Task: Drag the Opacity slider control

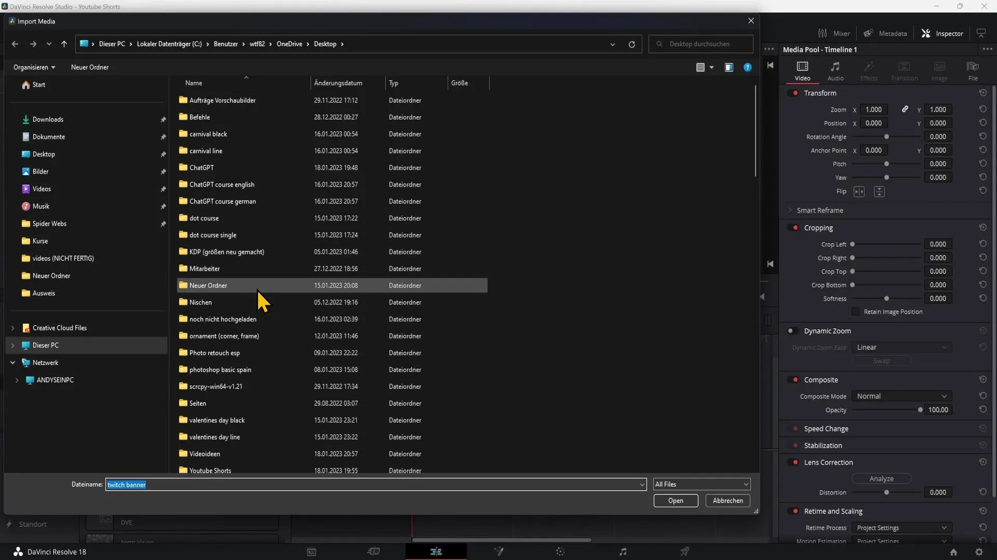Action: pos(921,409)
